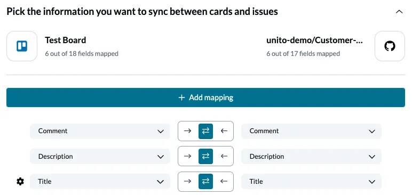Image resolution: width=412 pixels, height=195 pixels.
Task: Click '6 out of 17 fields mapped'
Action: (x=303, y=54)
